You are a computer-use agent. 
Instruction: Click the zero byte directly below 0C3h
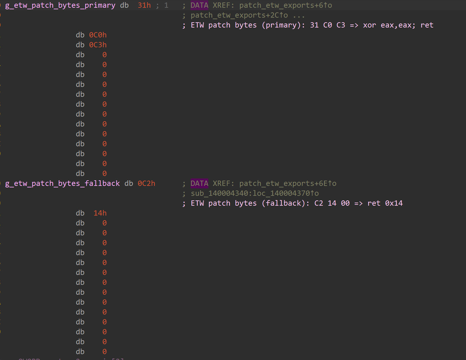point(105,55)
